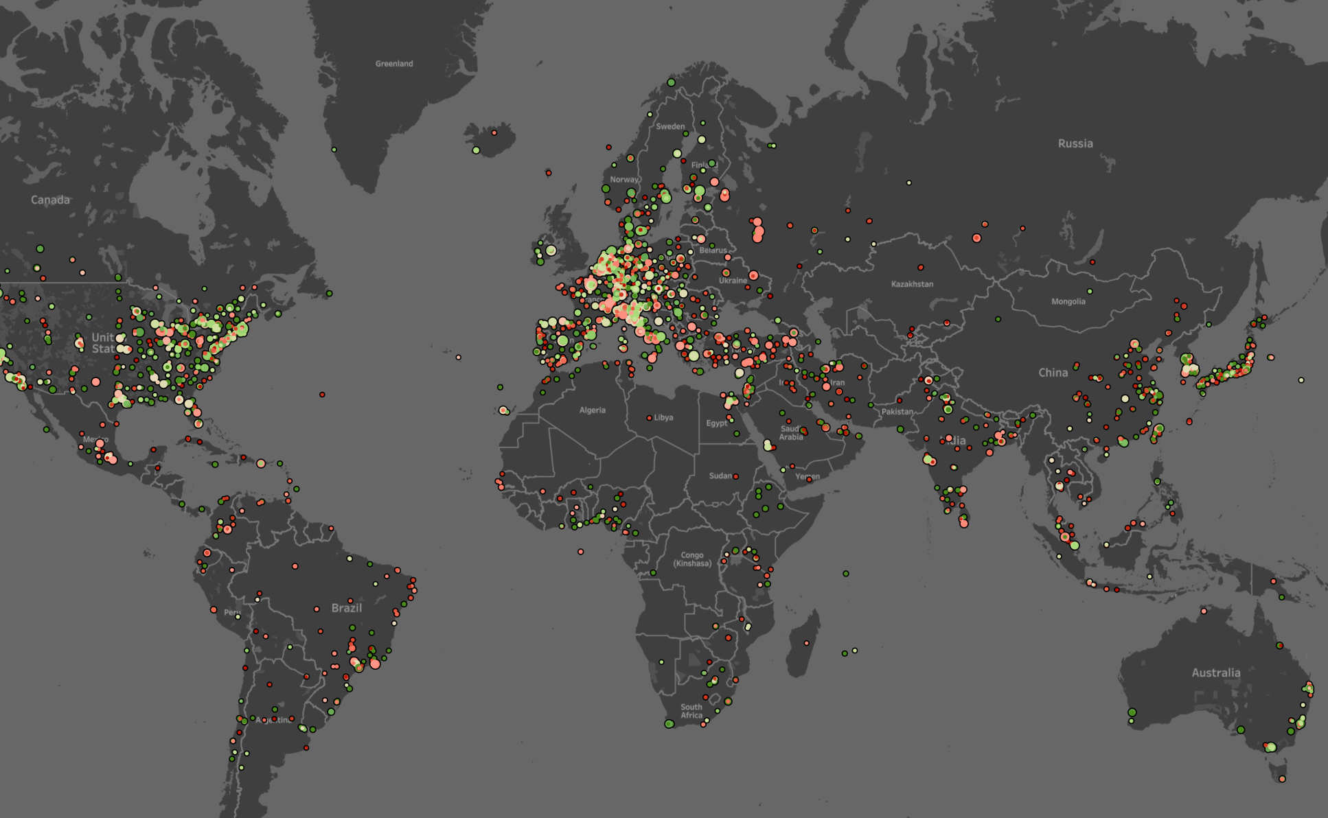
Task: Click the Sweden country label
Action: [669, 127]
